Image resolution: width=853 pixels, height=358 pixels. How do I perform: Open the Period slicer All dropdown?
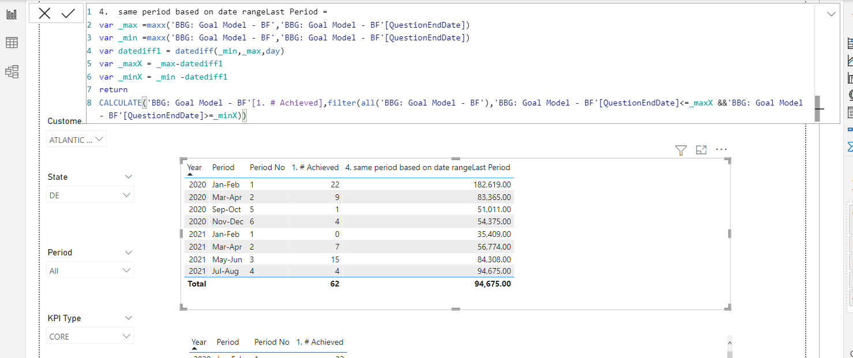point(90,270)
